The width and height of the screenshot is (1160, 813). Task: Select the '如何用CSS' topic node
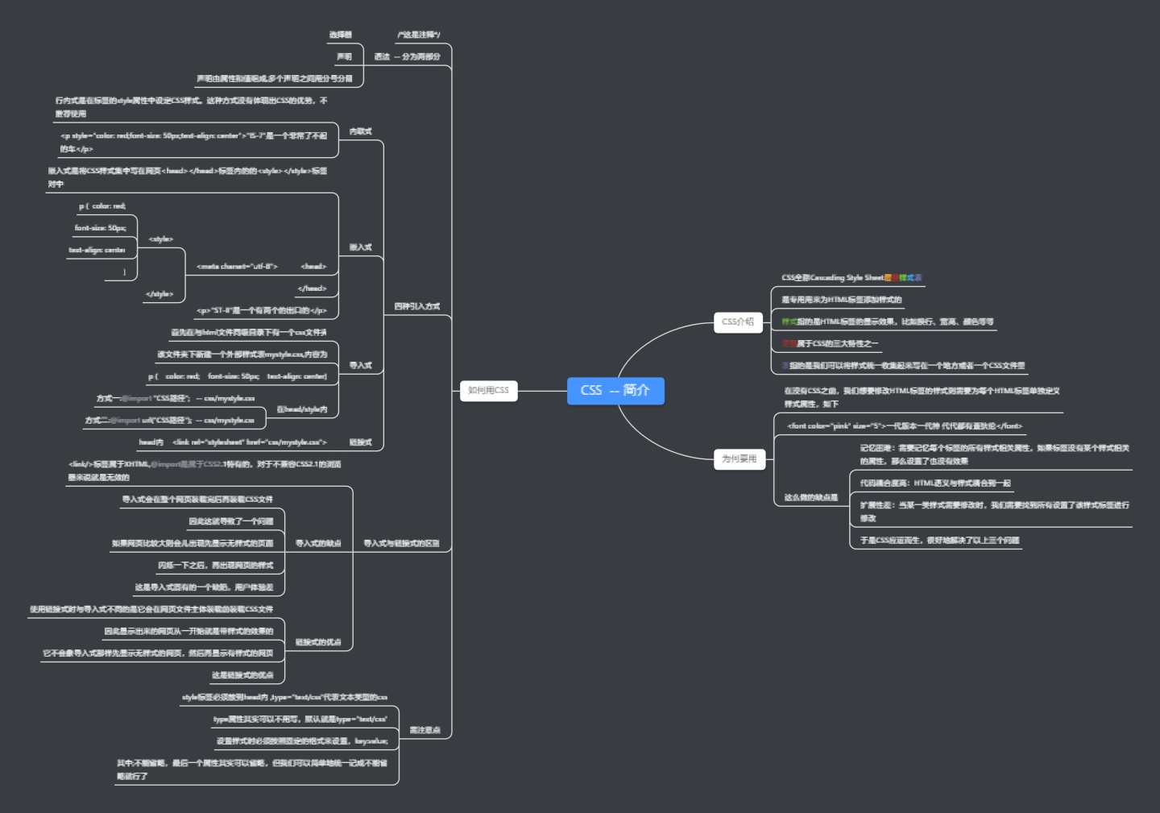[x=488, y=390]
